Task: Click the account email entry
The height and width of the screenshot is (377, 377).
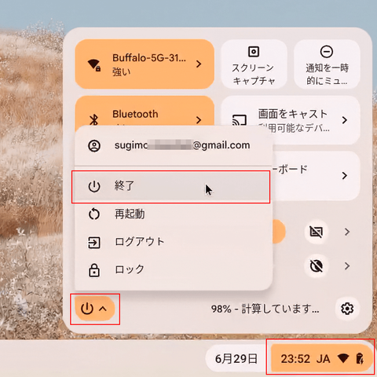Action: click(173, 145)
